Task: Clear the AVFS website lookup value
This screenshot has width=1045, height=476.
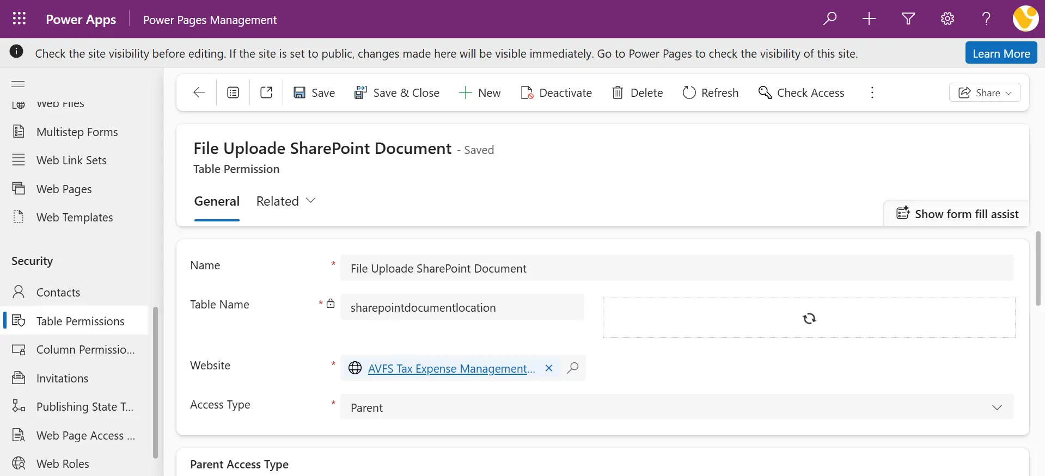Action: [x=549, y=368]
